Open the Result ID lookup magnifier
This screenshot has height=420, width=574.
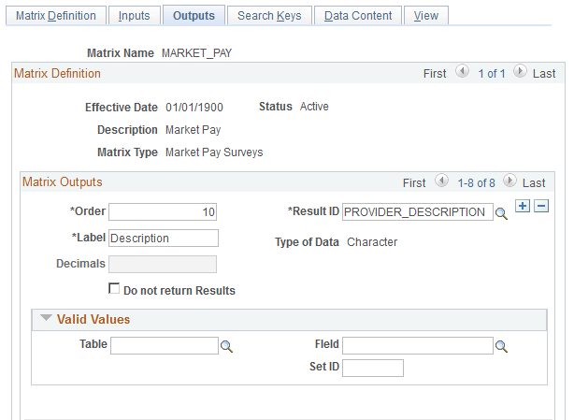click(501, 213)
